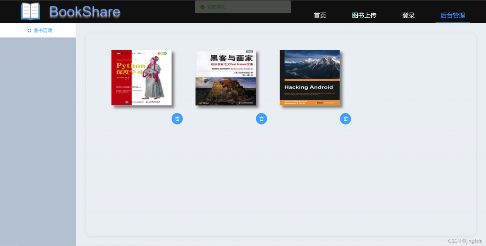Open the Python 深度学习 book cover
This screenshot has width=486, height=246.
click(x=141, y=77)
